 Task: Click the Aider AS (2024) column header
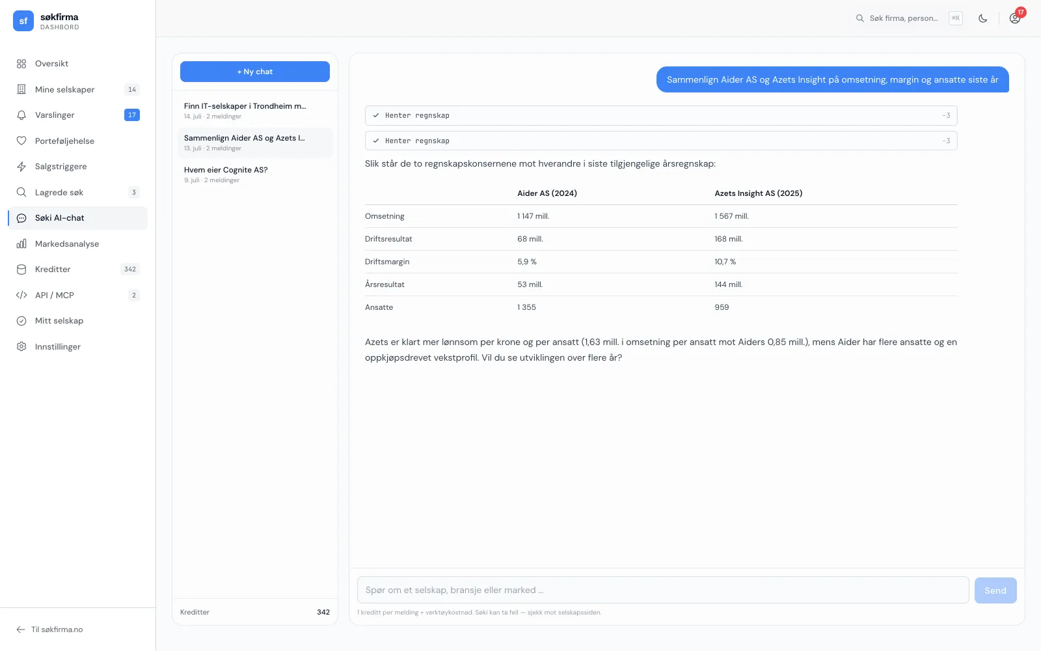(x=547, y=193)
